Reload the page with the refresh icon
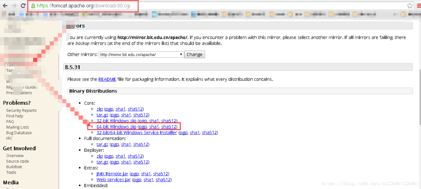 [23, 6]
